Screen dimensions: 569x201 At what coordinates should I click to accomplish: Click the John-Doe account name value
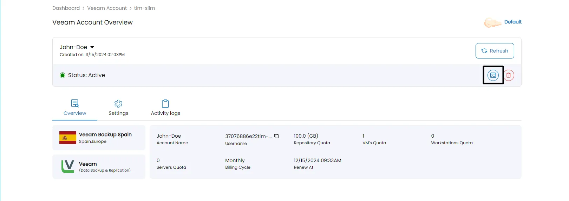tap(169, 136)
